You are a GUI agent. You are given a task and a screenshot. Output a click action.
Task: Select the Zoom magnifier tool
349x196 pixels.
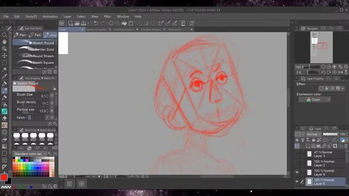(x=4, y=35)
